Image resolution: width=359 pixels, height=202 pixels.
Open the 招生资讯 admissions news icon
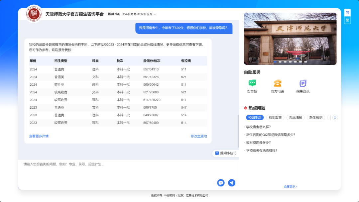click(x=303, y=83)
